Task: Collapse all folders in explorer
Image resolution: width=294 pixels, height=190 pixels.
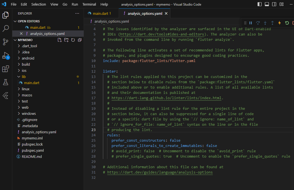Action: pos(80,40)
